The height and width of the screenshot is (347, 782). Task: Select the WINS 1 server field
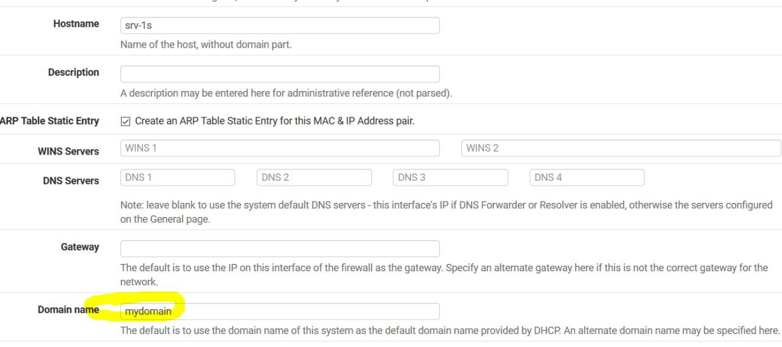(x=280, y=148)
